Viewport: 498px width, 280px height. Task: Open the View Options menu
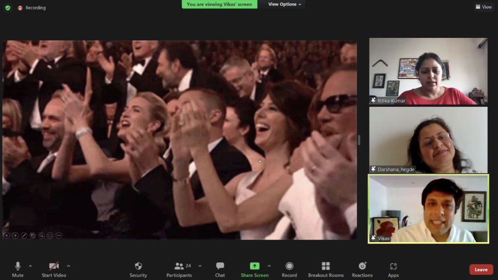pos(285,4)
